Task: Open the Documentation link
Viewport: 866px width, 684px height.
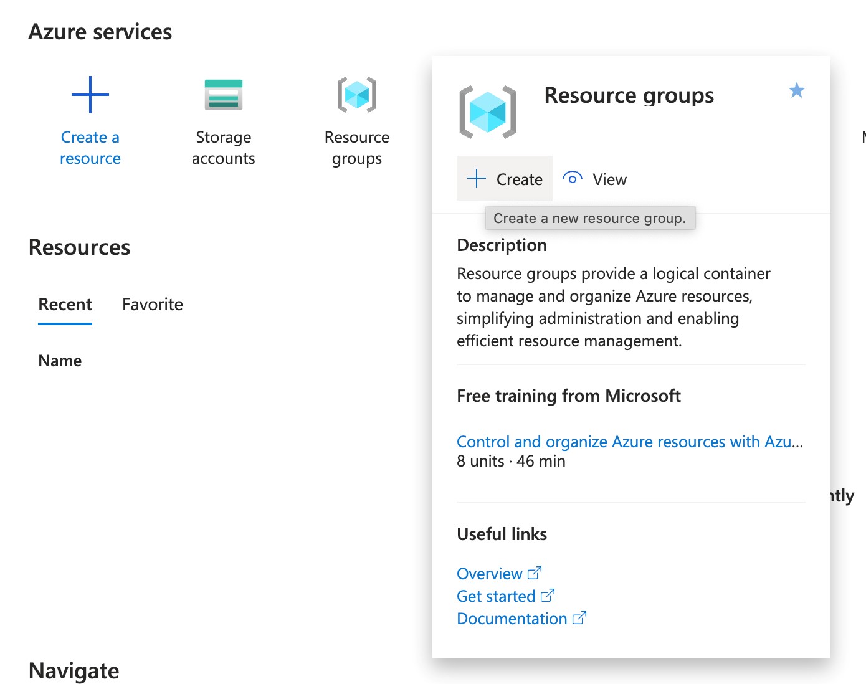Action: click(510, 618)
